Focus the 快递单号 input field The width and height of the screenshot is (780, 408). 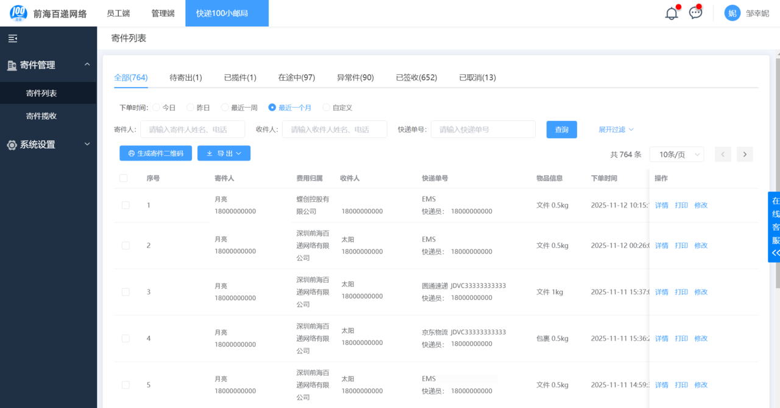coord(483,130)
